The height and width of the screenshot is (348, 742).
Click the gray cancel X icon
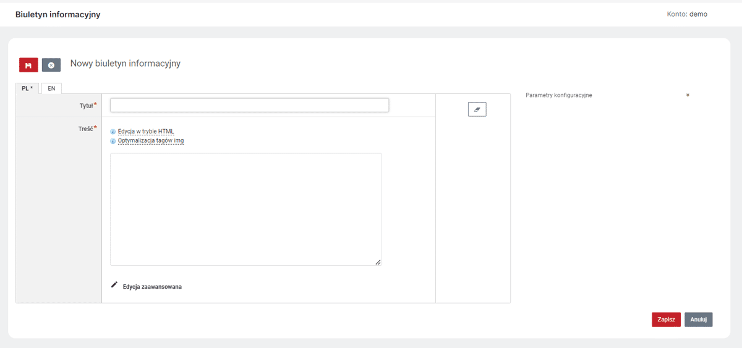tap(51, 65)
